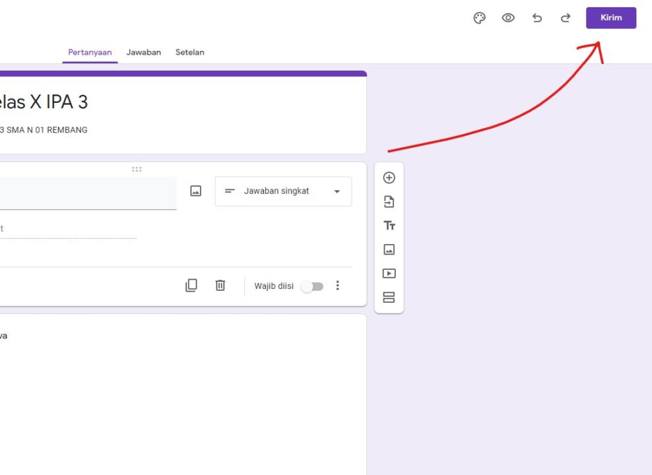Click the short answer text placeholder line
The width and height of the screenshot is (652, 475).
click(68, 230)
